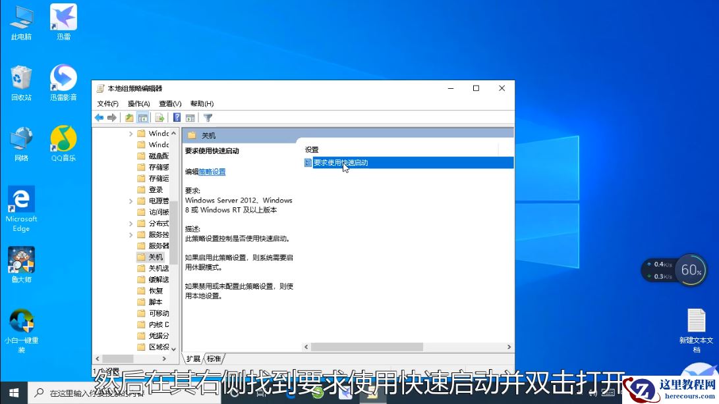Click the show/hide console tree toolbar icon

point(143,118)
